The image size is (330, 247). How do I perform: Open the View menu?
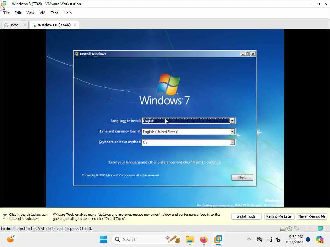[x=30, y=13]
